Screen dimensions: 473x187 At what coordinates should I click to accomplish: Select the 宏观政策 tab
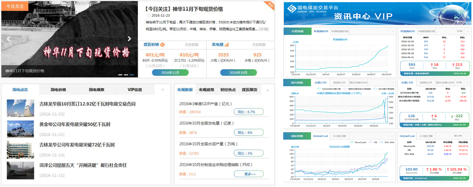click(x=206, y=90)
